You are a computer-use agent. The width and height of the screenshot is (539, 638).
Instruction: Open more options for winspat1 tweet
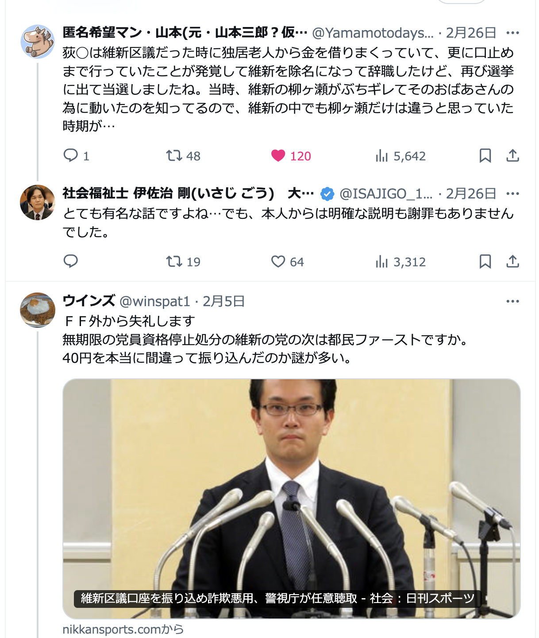(512, 301)
